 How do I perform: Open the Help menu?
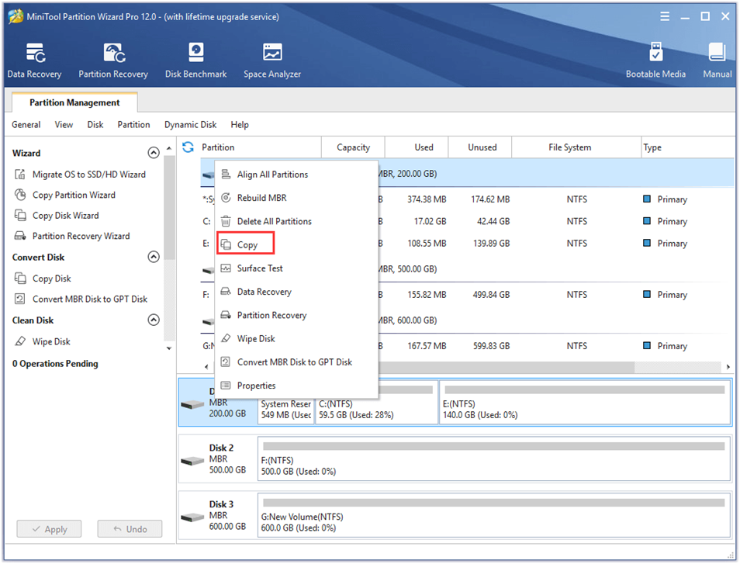pos(239,125)
